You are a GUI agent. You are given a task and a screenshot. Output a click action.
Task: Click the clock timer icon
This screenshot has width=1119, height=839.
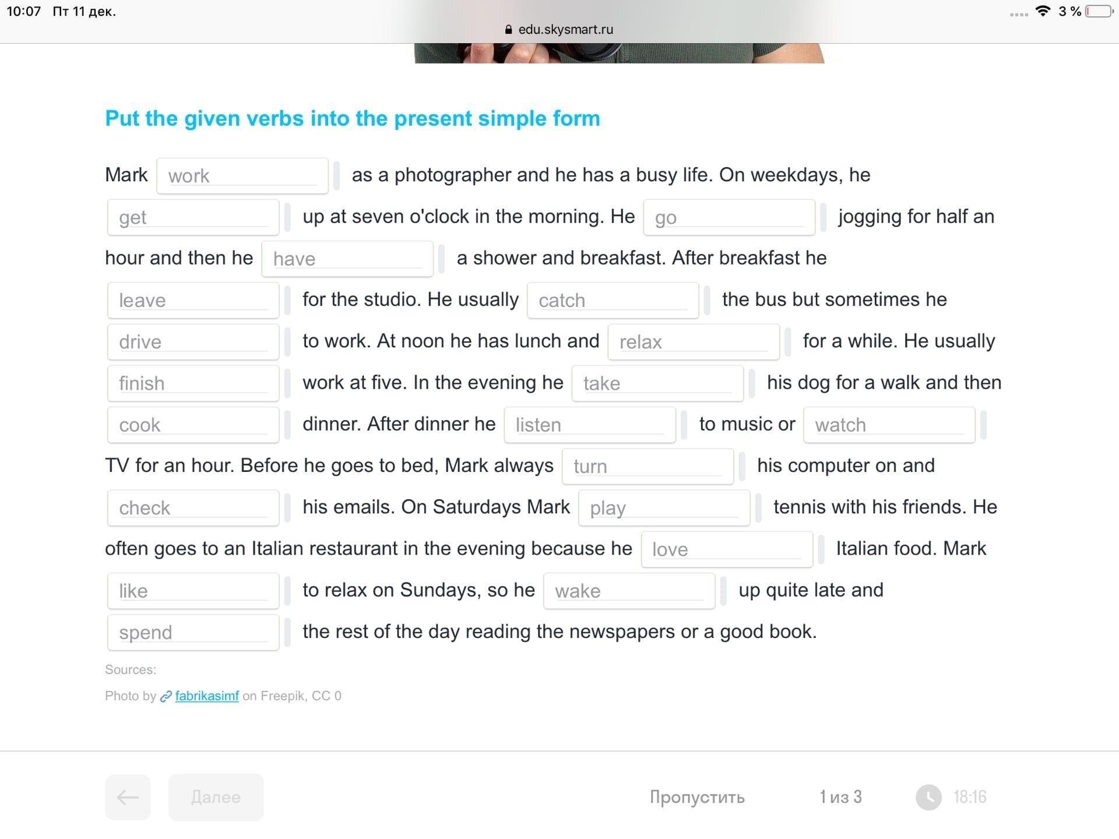pos(928,797)
